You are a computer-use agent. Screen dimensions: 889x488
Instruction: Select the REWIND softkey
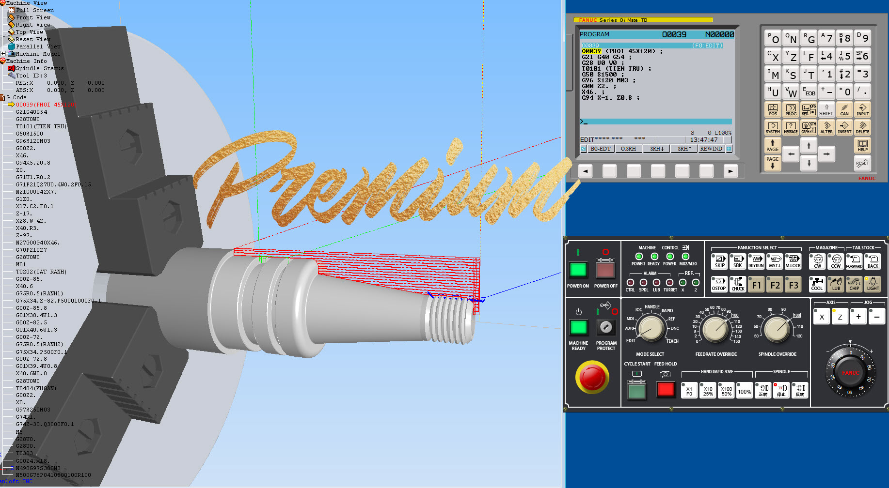pos(711,149)
